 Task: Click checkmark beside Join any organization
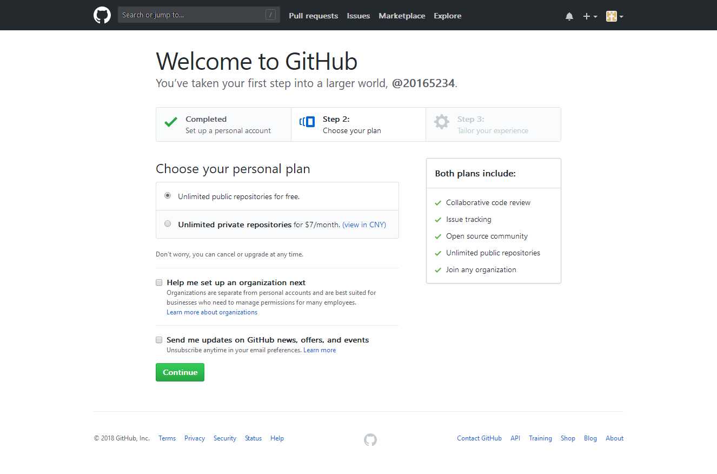pyautogui.click(x=438, y=270)
